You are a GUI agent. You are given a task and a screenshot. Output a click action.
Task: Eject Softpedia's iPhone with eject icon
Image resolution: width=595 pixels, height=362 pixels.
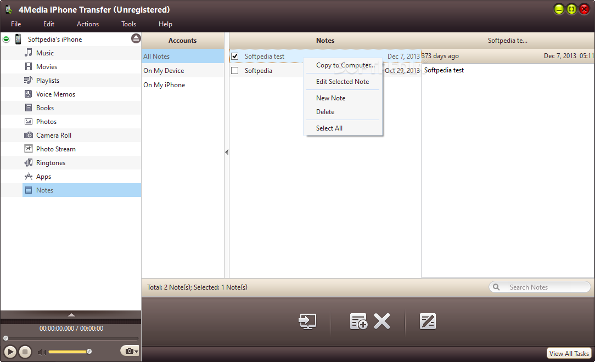136,38
